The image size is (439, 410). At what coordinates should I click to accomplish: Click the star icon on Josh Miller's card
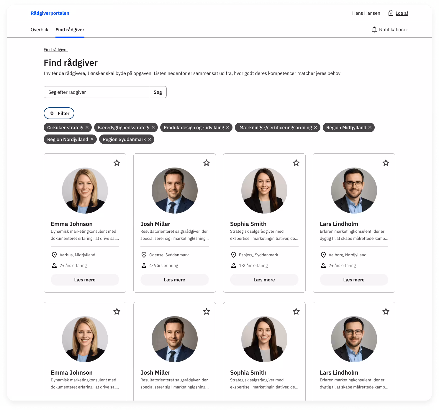coord(206,163)
